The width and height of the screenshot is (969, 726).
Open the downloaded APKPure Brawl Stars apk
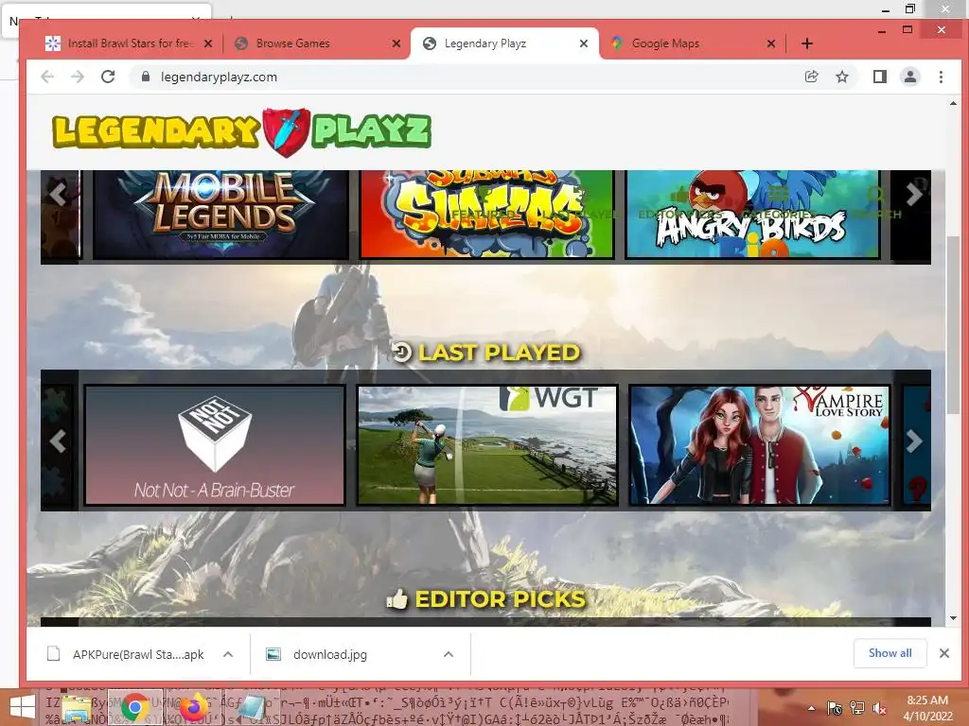pos(126,654)
